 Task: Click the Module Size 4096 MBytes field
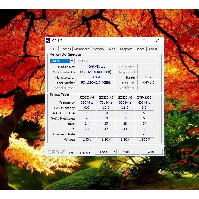point(96,67)
